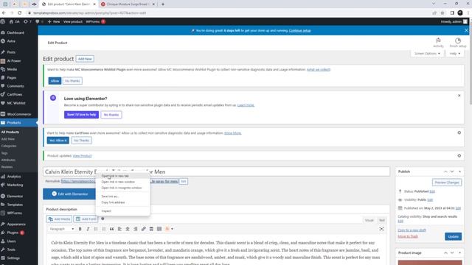Viewport: 472px width, 265px height.
Task: Click the Update button
Action: 453,236
